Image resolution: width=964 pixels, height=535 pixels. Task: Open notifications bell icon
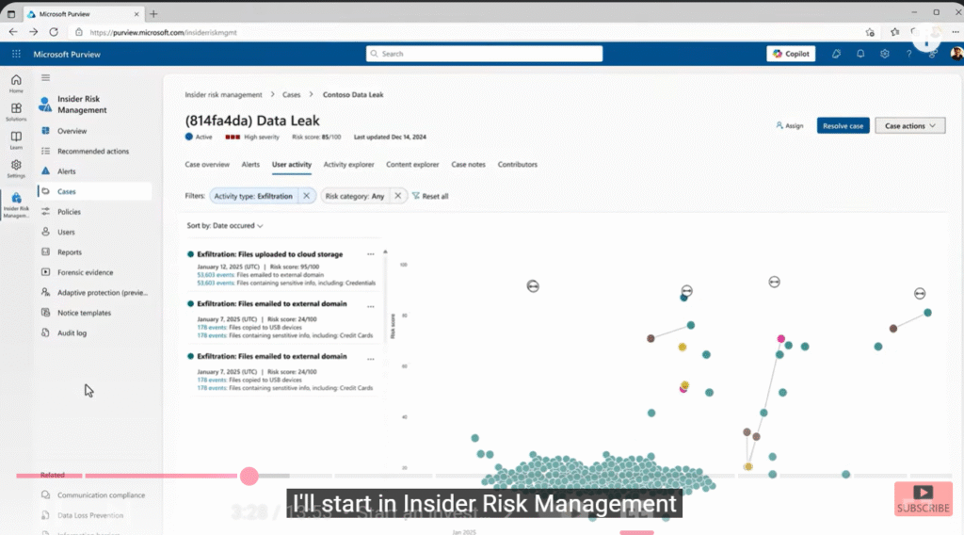click(860, 54)
